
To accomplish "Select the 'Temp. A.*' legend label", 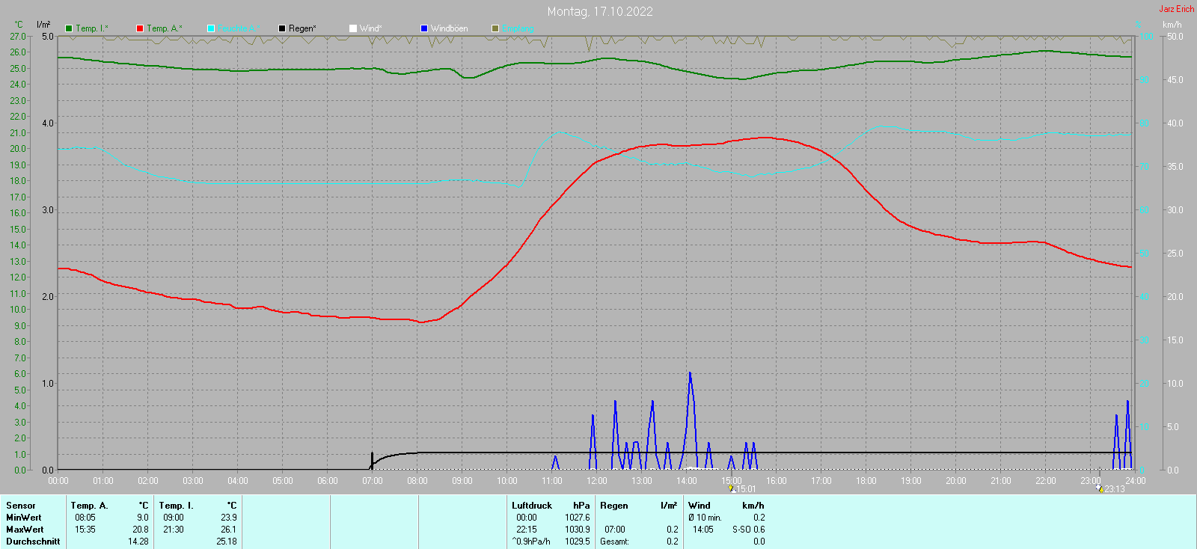I will click(165, 28).
